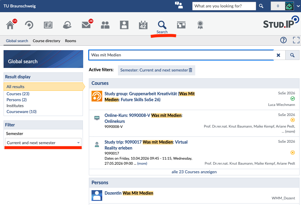Expand the Semester filter dropdown
Screen dimensions: 301x205
(x=43, y=143)
